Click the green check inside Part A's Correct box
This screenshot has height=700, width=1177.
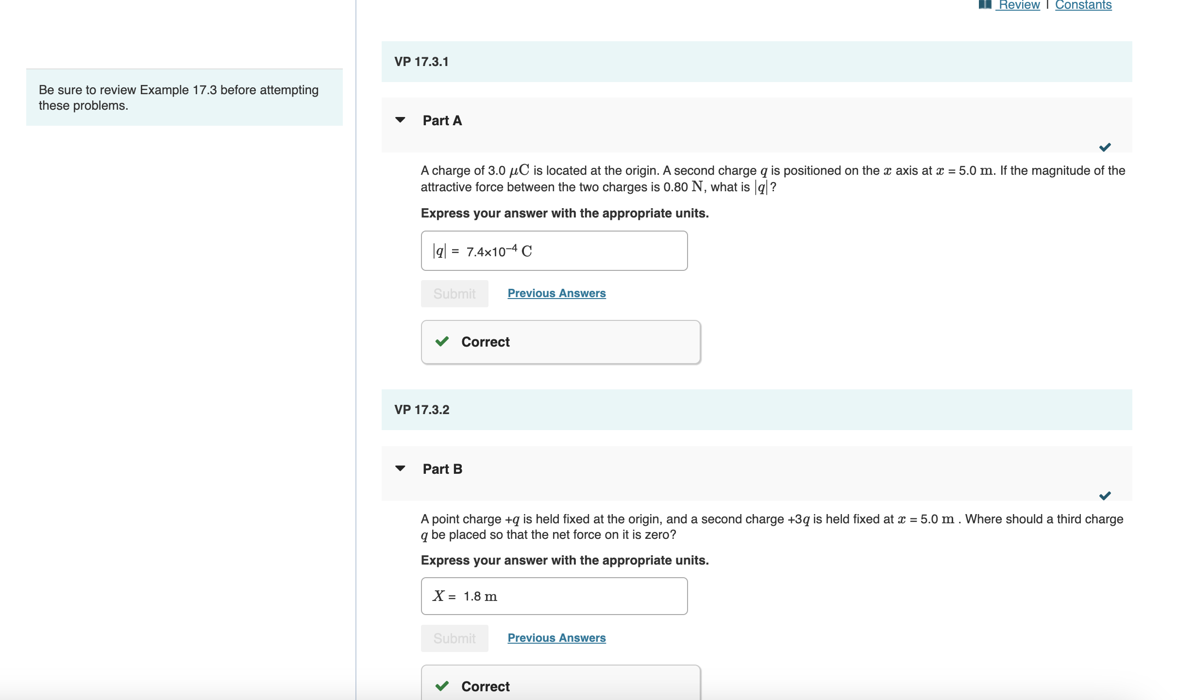442,342
